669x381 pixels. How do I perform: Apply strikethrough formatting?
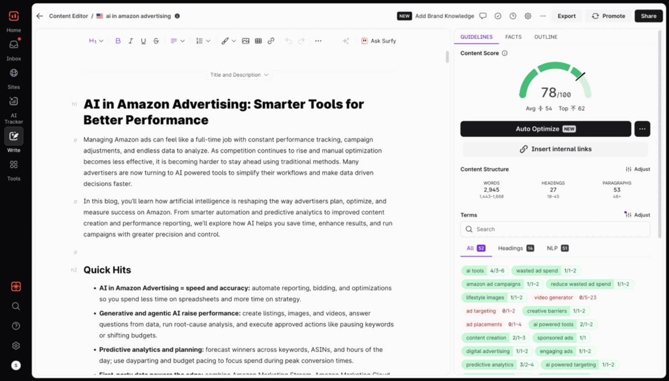coord(156,41)
